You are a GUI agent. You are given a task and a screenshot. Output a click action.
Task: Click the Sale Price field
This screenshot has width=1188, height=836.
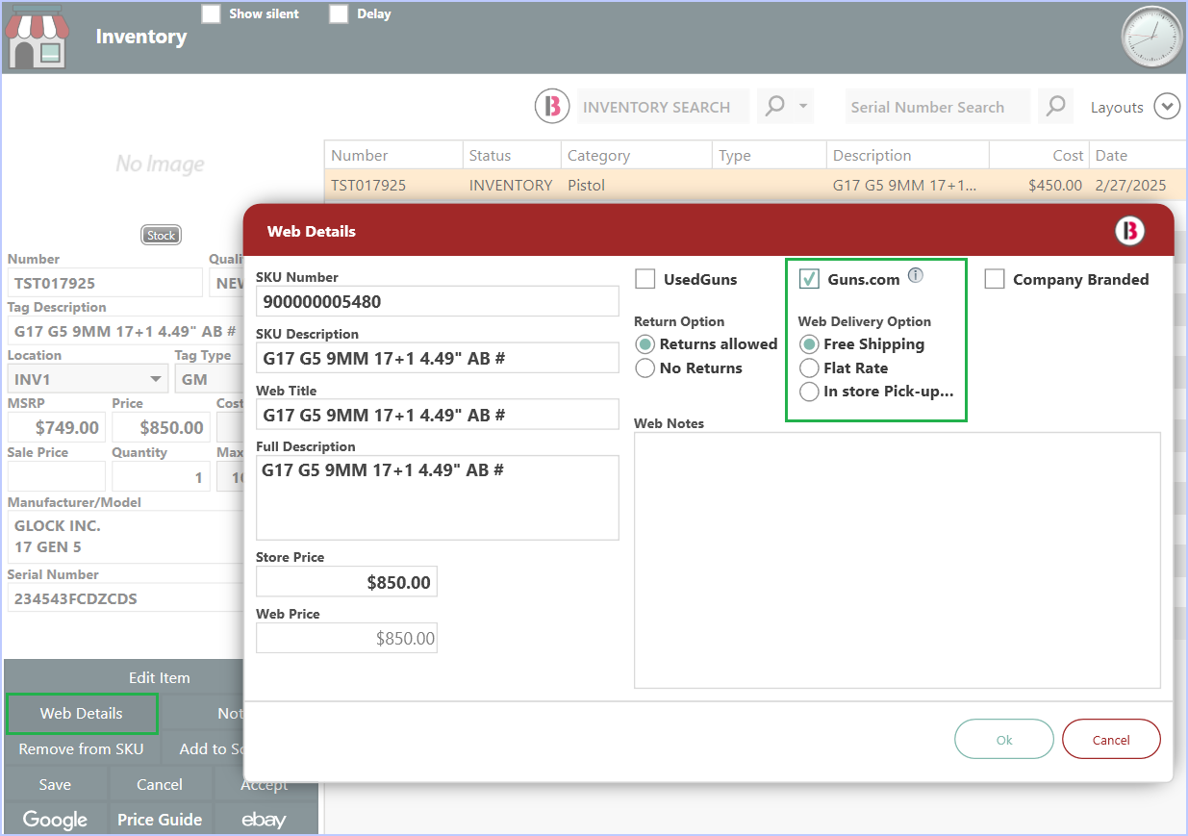tap(57, 477)
